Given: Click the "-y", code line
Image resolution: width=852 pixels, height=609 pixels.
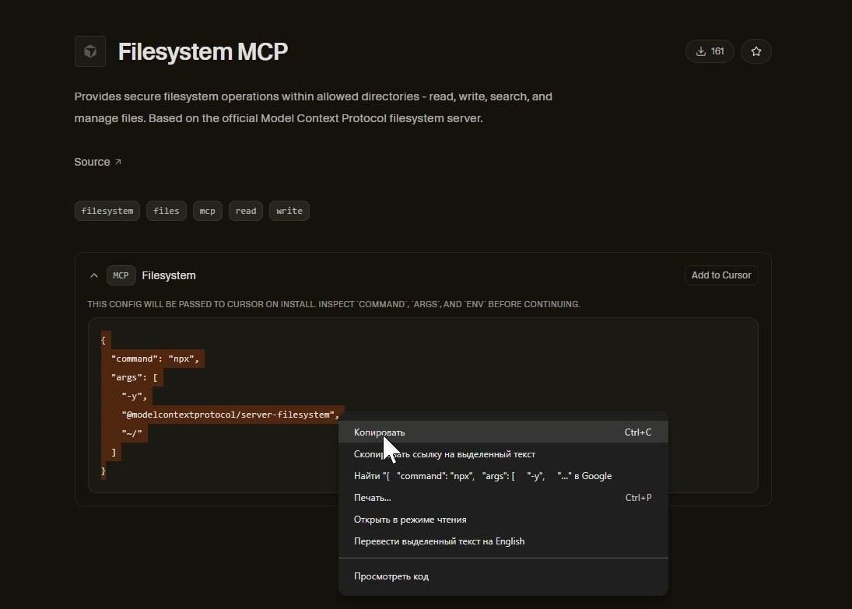Looking at the screenshot, I should click(134, 396).
